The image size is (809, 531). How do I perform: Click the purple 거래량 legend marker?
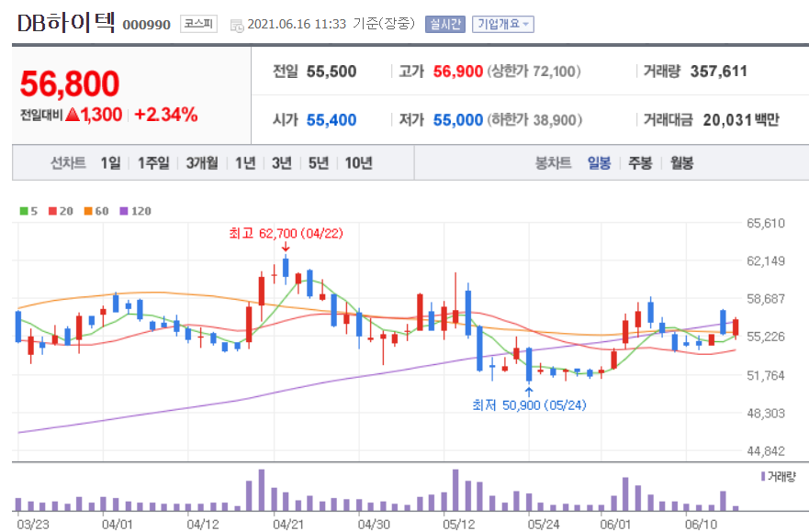tap(763, 476)
